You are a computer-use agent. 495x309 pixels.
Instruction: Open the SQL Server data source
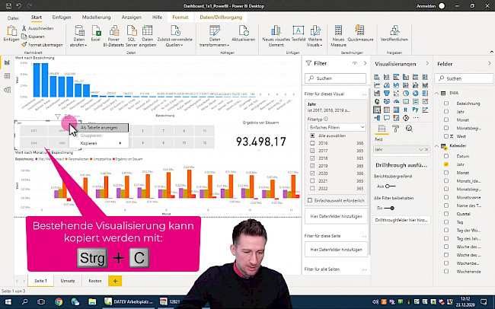click(x=132, y=33)
